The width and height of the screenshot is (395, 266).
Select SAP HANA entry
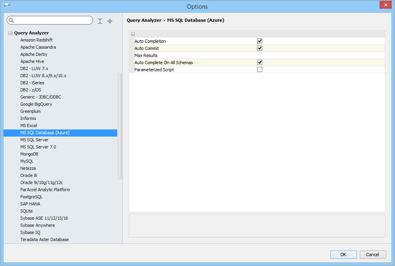pyautogui.click(x=30, y=204)
